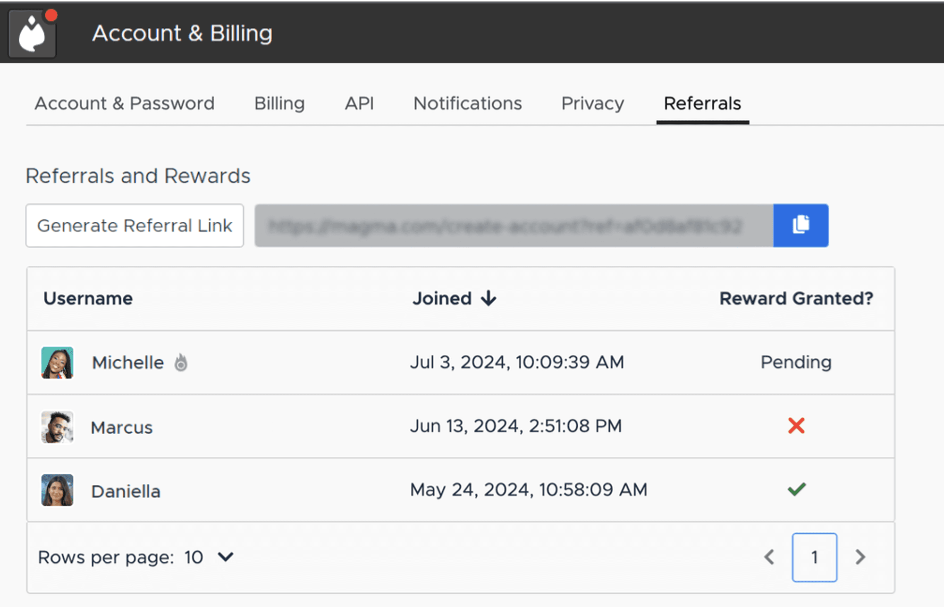Screen dimensions: 944x607
Task: Go to the next page arrow
Action: click(860, 557)
